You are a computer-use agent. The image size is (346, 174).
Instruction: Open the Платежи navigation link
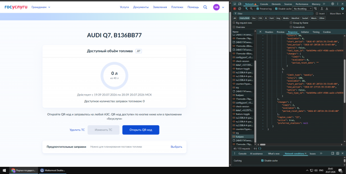(x=177, y=7)
